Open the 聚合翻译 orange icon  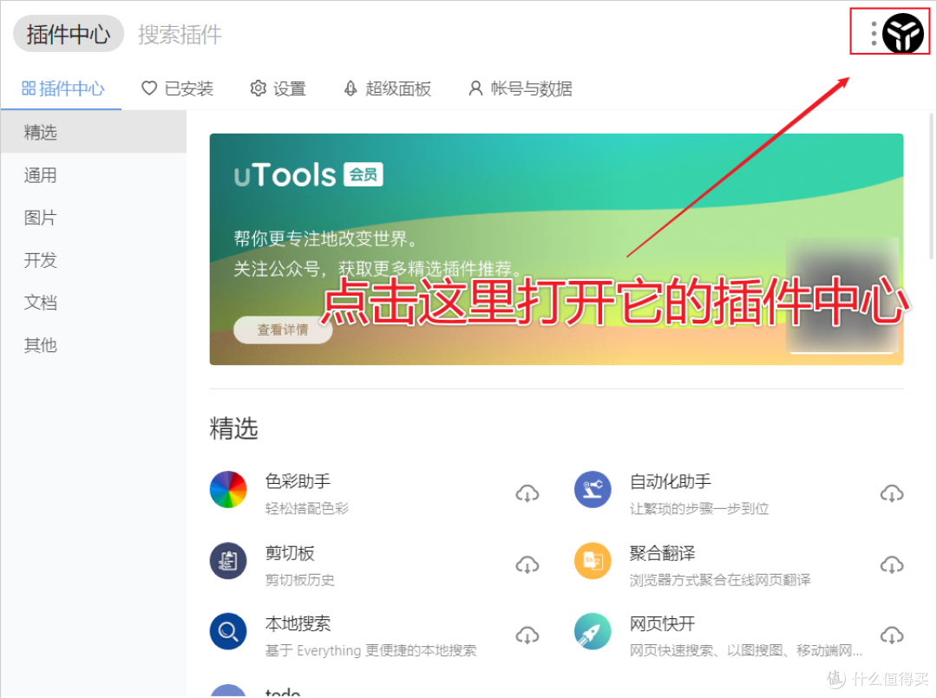point(593,561)
